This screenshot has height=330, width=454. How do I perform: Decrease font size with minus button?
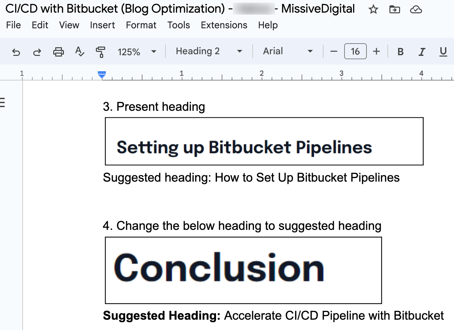pyautogui.click(x=334, y=52)
